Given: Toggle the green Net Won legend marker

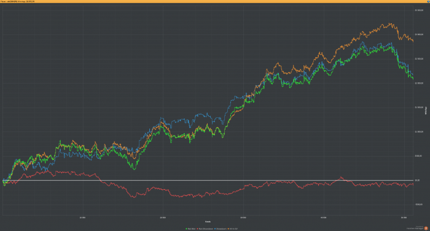Looking at the screenshot, I should click(187, 229).
